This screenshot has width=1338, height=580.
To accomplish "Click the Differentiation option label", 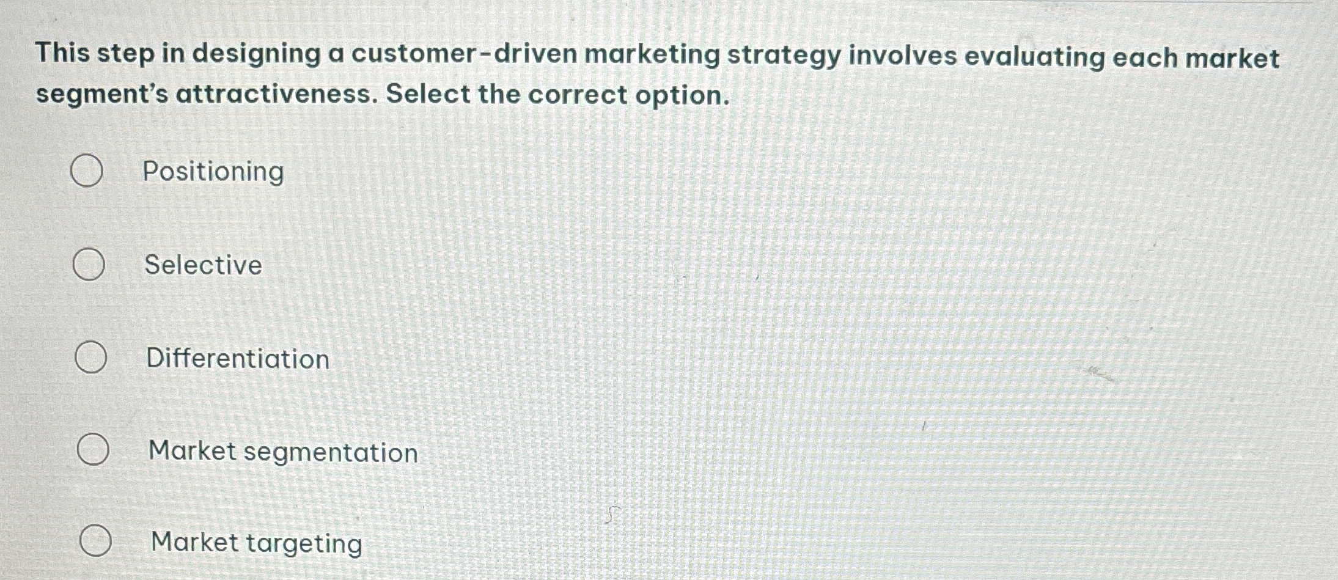I will point(238,358).
